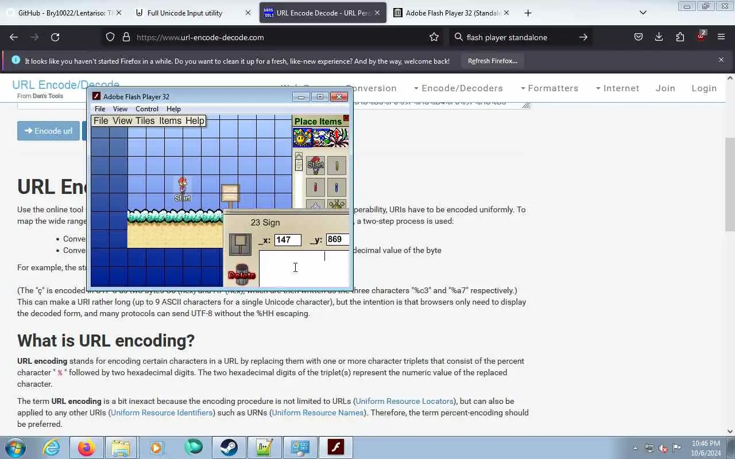Image resolution: width=735 pixels, height=459 pixels.
Task: Close the Place Items panel
Action: [x=346, y=118]
